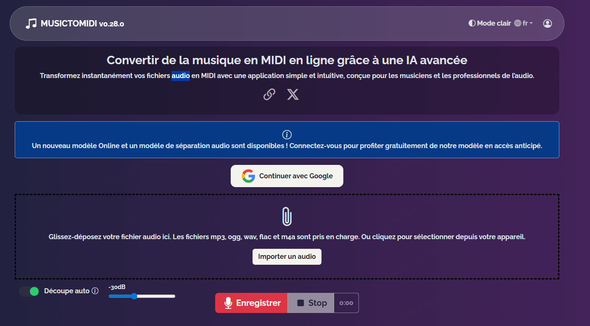Adjust the -30dB threshold slider
The image size is (590, 326).
(134, 296)
